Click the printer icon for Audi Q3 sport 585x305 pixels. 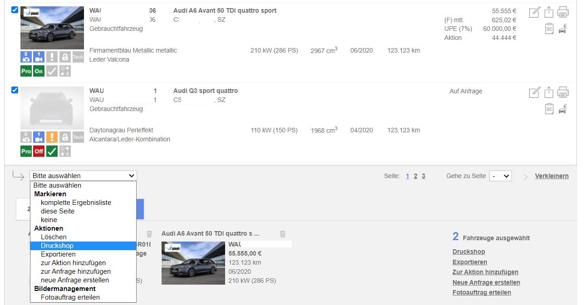[563, 92]
